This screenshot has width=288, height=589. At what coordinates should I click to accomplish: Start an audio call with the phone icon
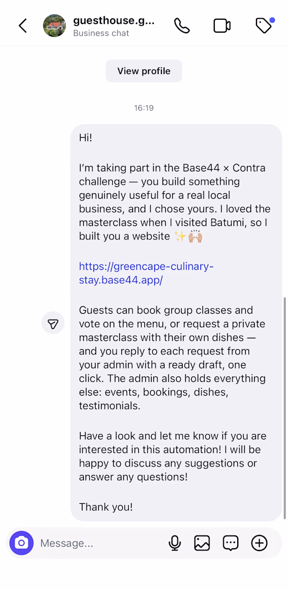pos(182,26)
